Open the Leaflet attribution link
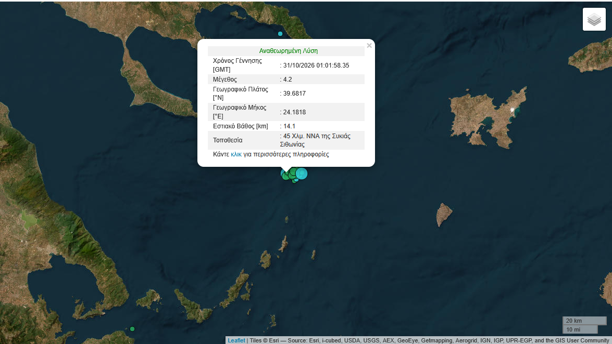The width and height of the screenshot is (612, 344). point(236,340)
